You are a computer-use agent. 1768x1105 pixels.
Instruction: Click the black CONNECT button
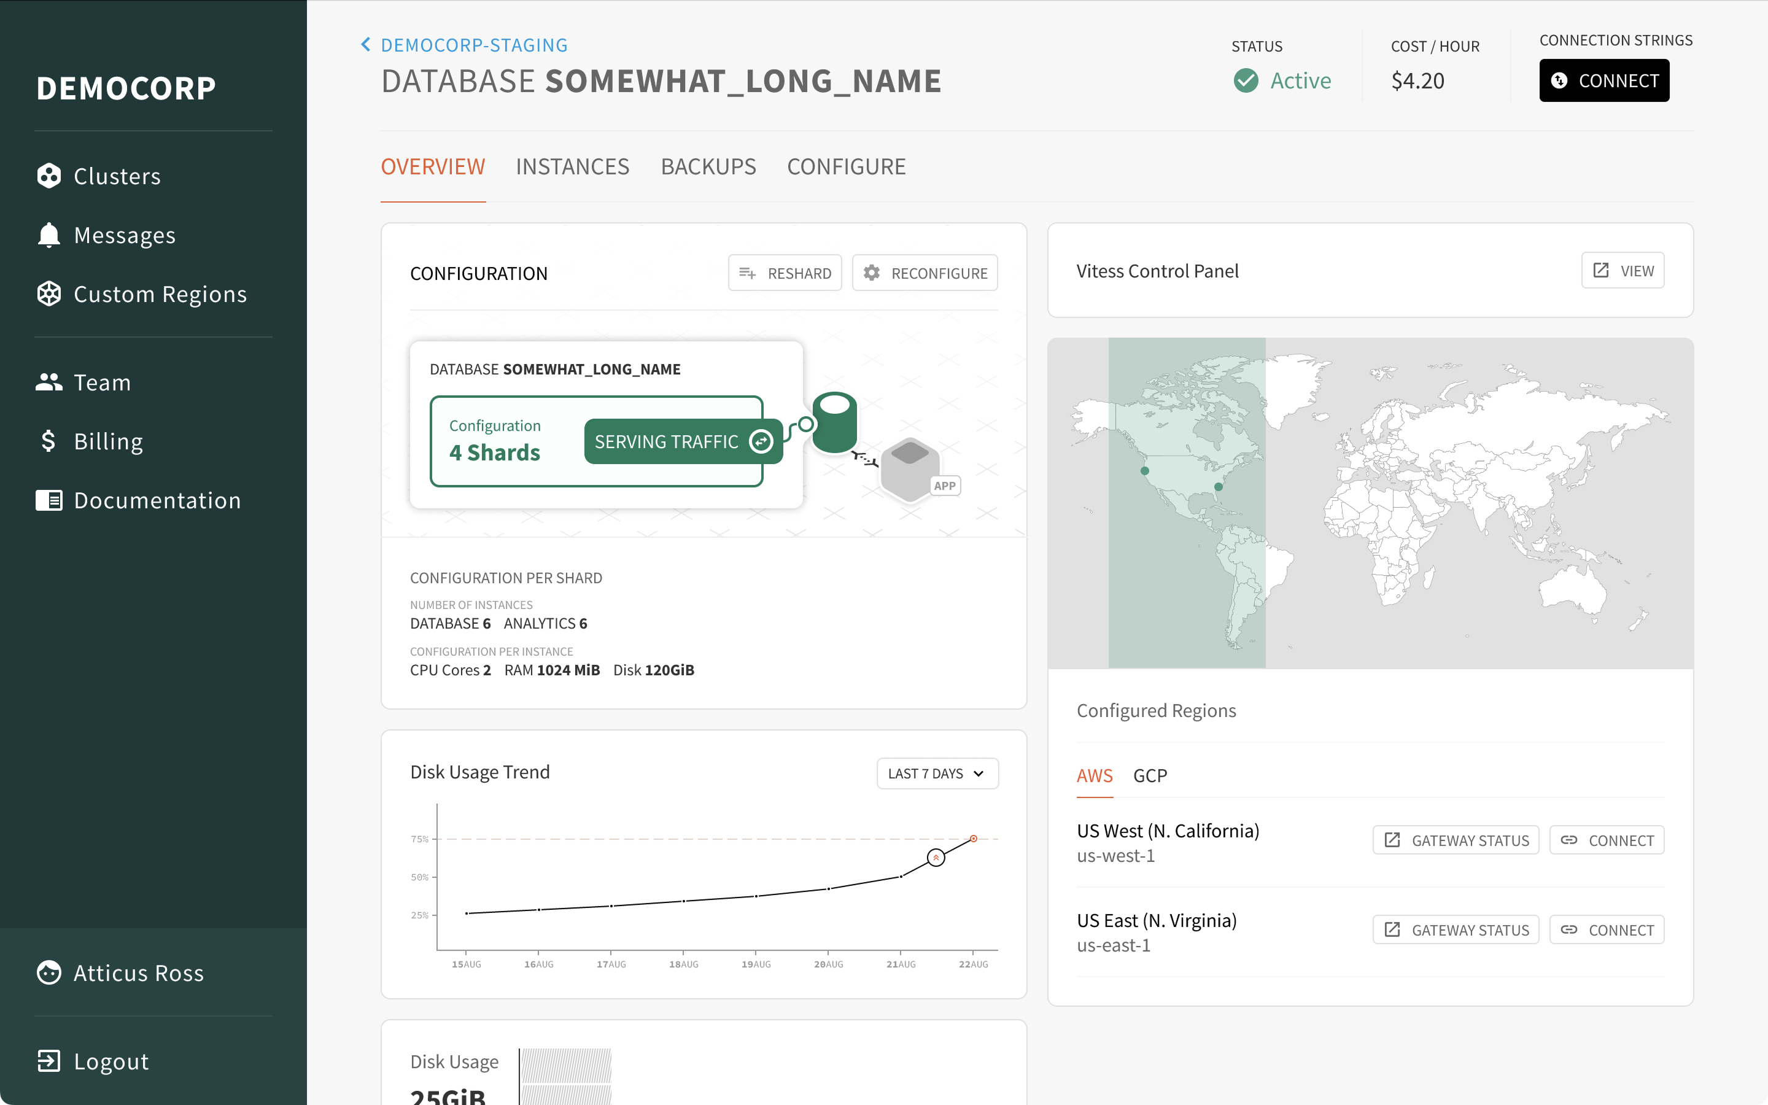tap(1603, 80)
